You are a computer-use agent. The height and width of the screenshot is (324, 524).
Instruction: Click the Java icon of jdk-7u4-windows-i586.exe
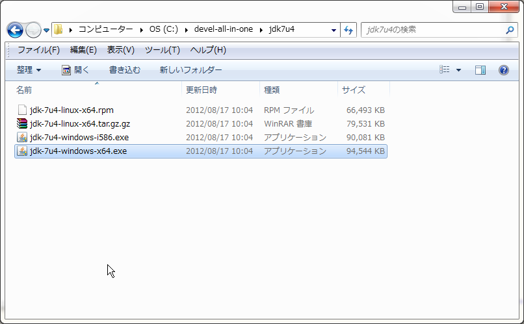tap(22, 138)
